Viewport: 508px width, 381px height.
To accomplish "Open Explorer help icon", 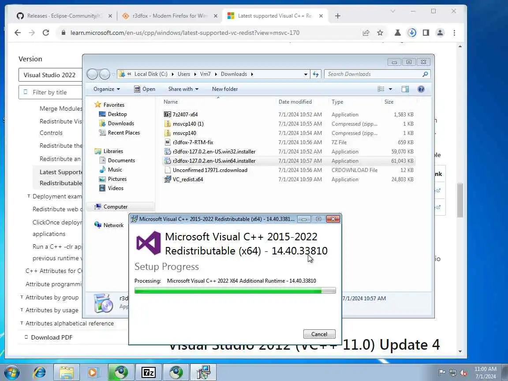I will (x=421, y=89).
